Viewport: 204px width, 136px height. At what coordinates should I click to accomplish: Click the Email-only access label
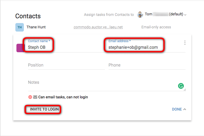(156, 27)
